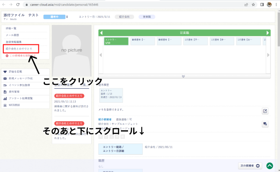
Task: Click the メモを登録できます。 memo text
Action: (x=111, y=109)
